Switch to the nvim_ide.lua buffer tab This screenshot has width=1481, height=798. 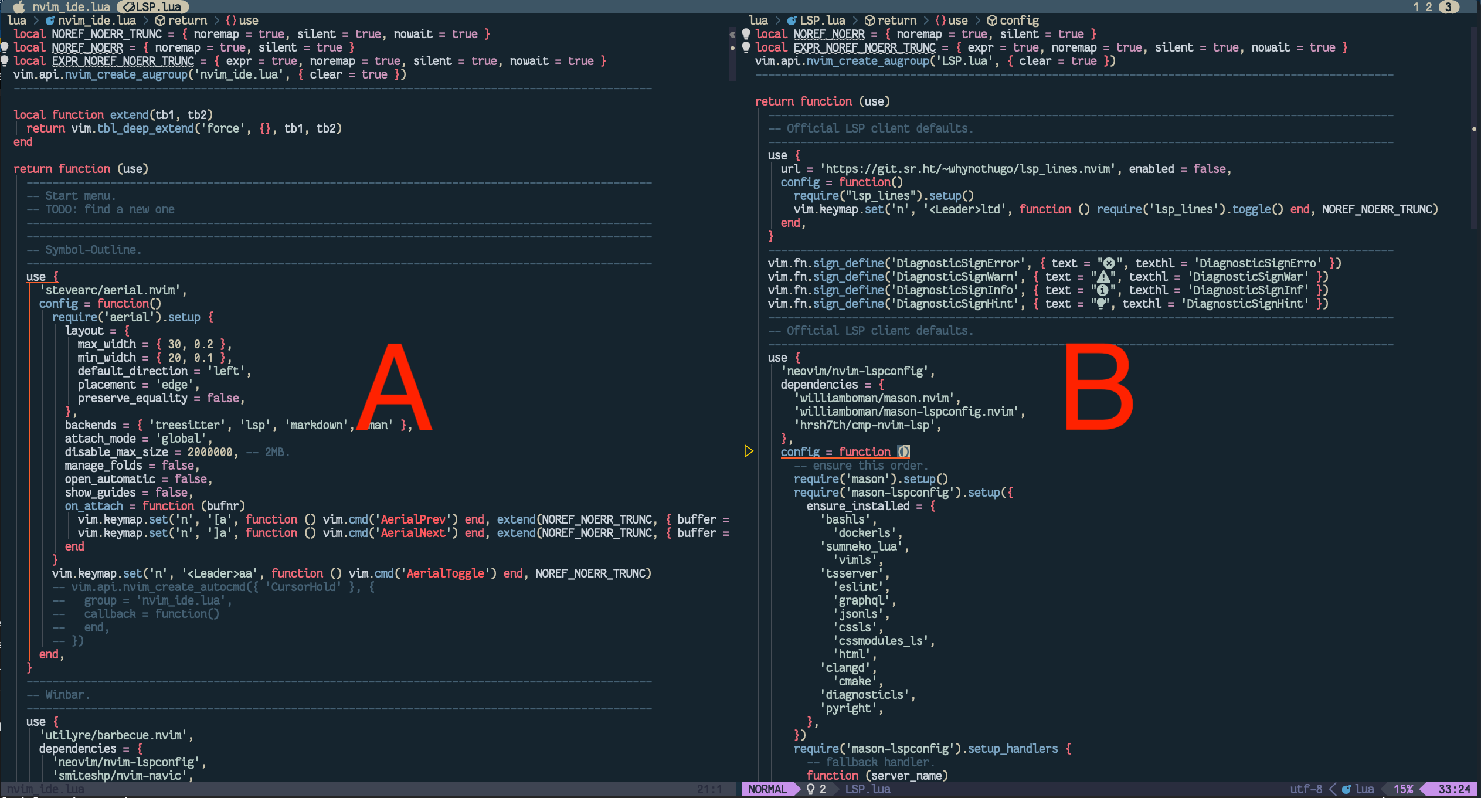71,7
